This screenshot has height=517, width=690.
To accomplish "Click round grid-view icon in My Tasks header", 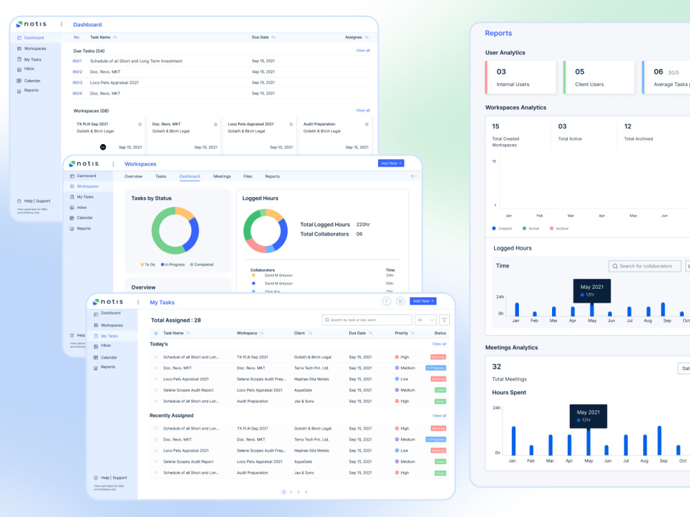I will point(400,301).
